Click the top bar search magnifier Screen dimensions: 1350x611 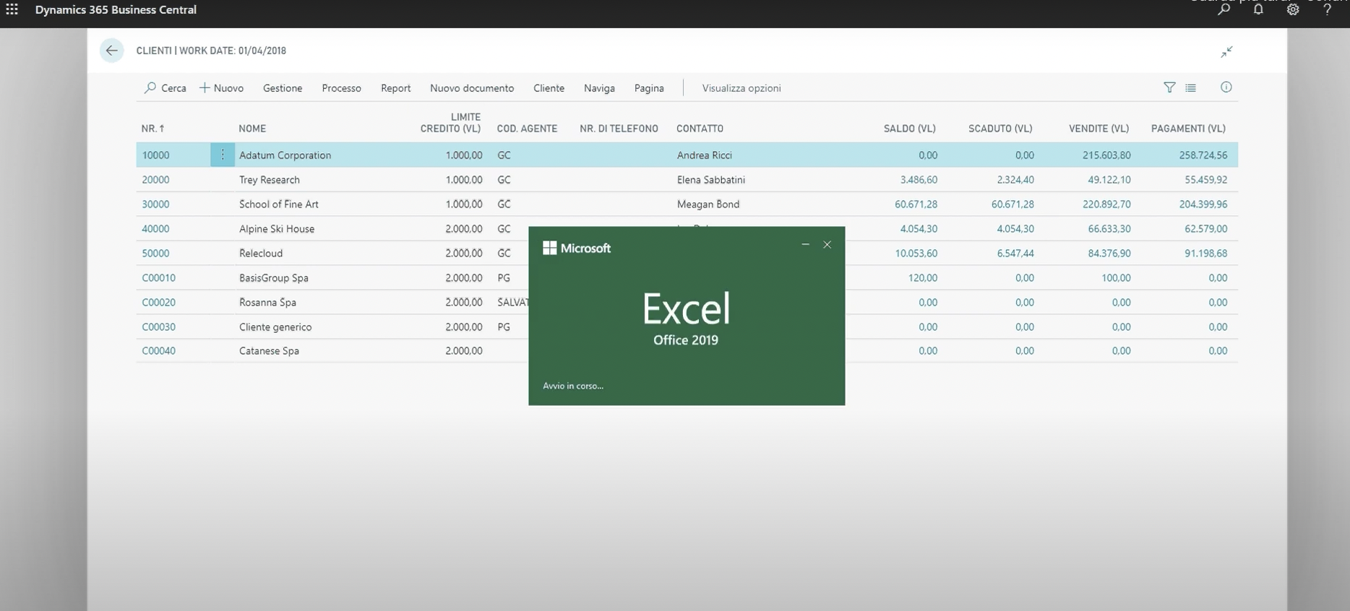click(x=1224, y=10)
